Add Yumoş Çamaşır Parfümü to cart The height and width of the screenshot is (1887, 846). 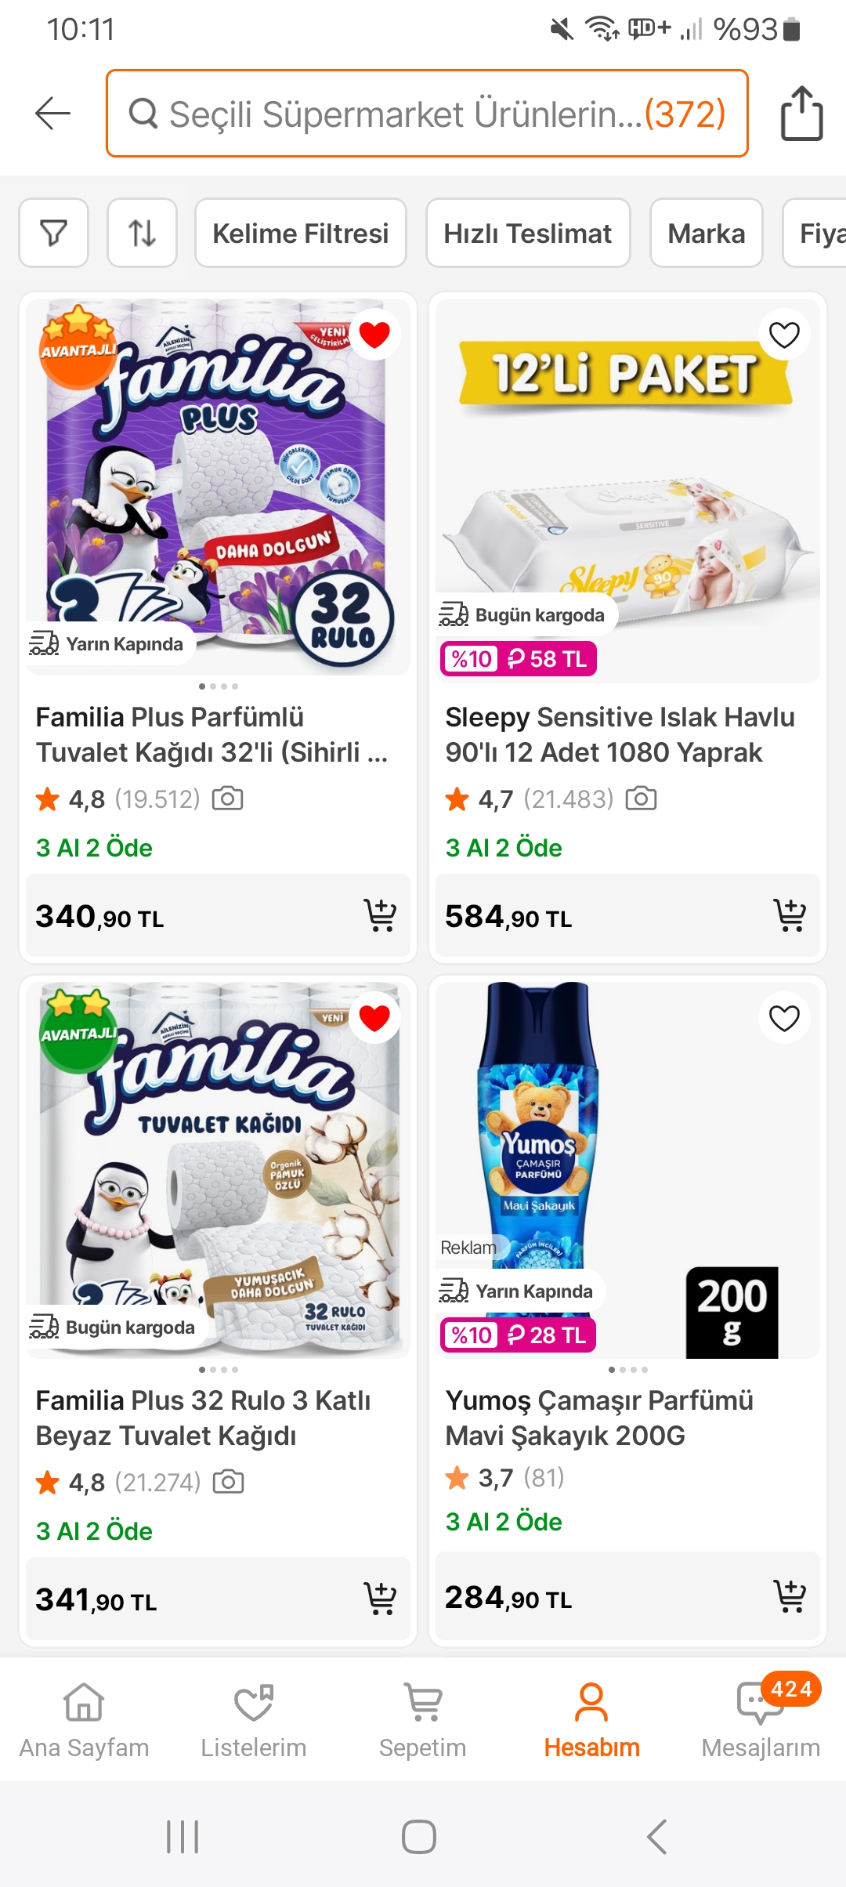789,1596
